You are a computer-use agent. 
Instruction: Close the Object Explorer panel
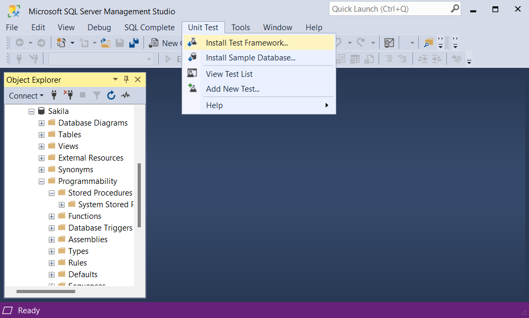[138, 79]
